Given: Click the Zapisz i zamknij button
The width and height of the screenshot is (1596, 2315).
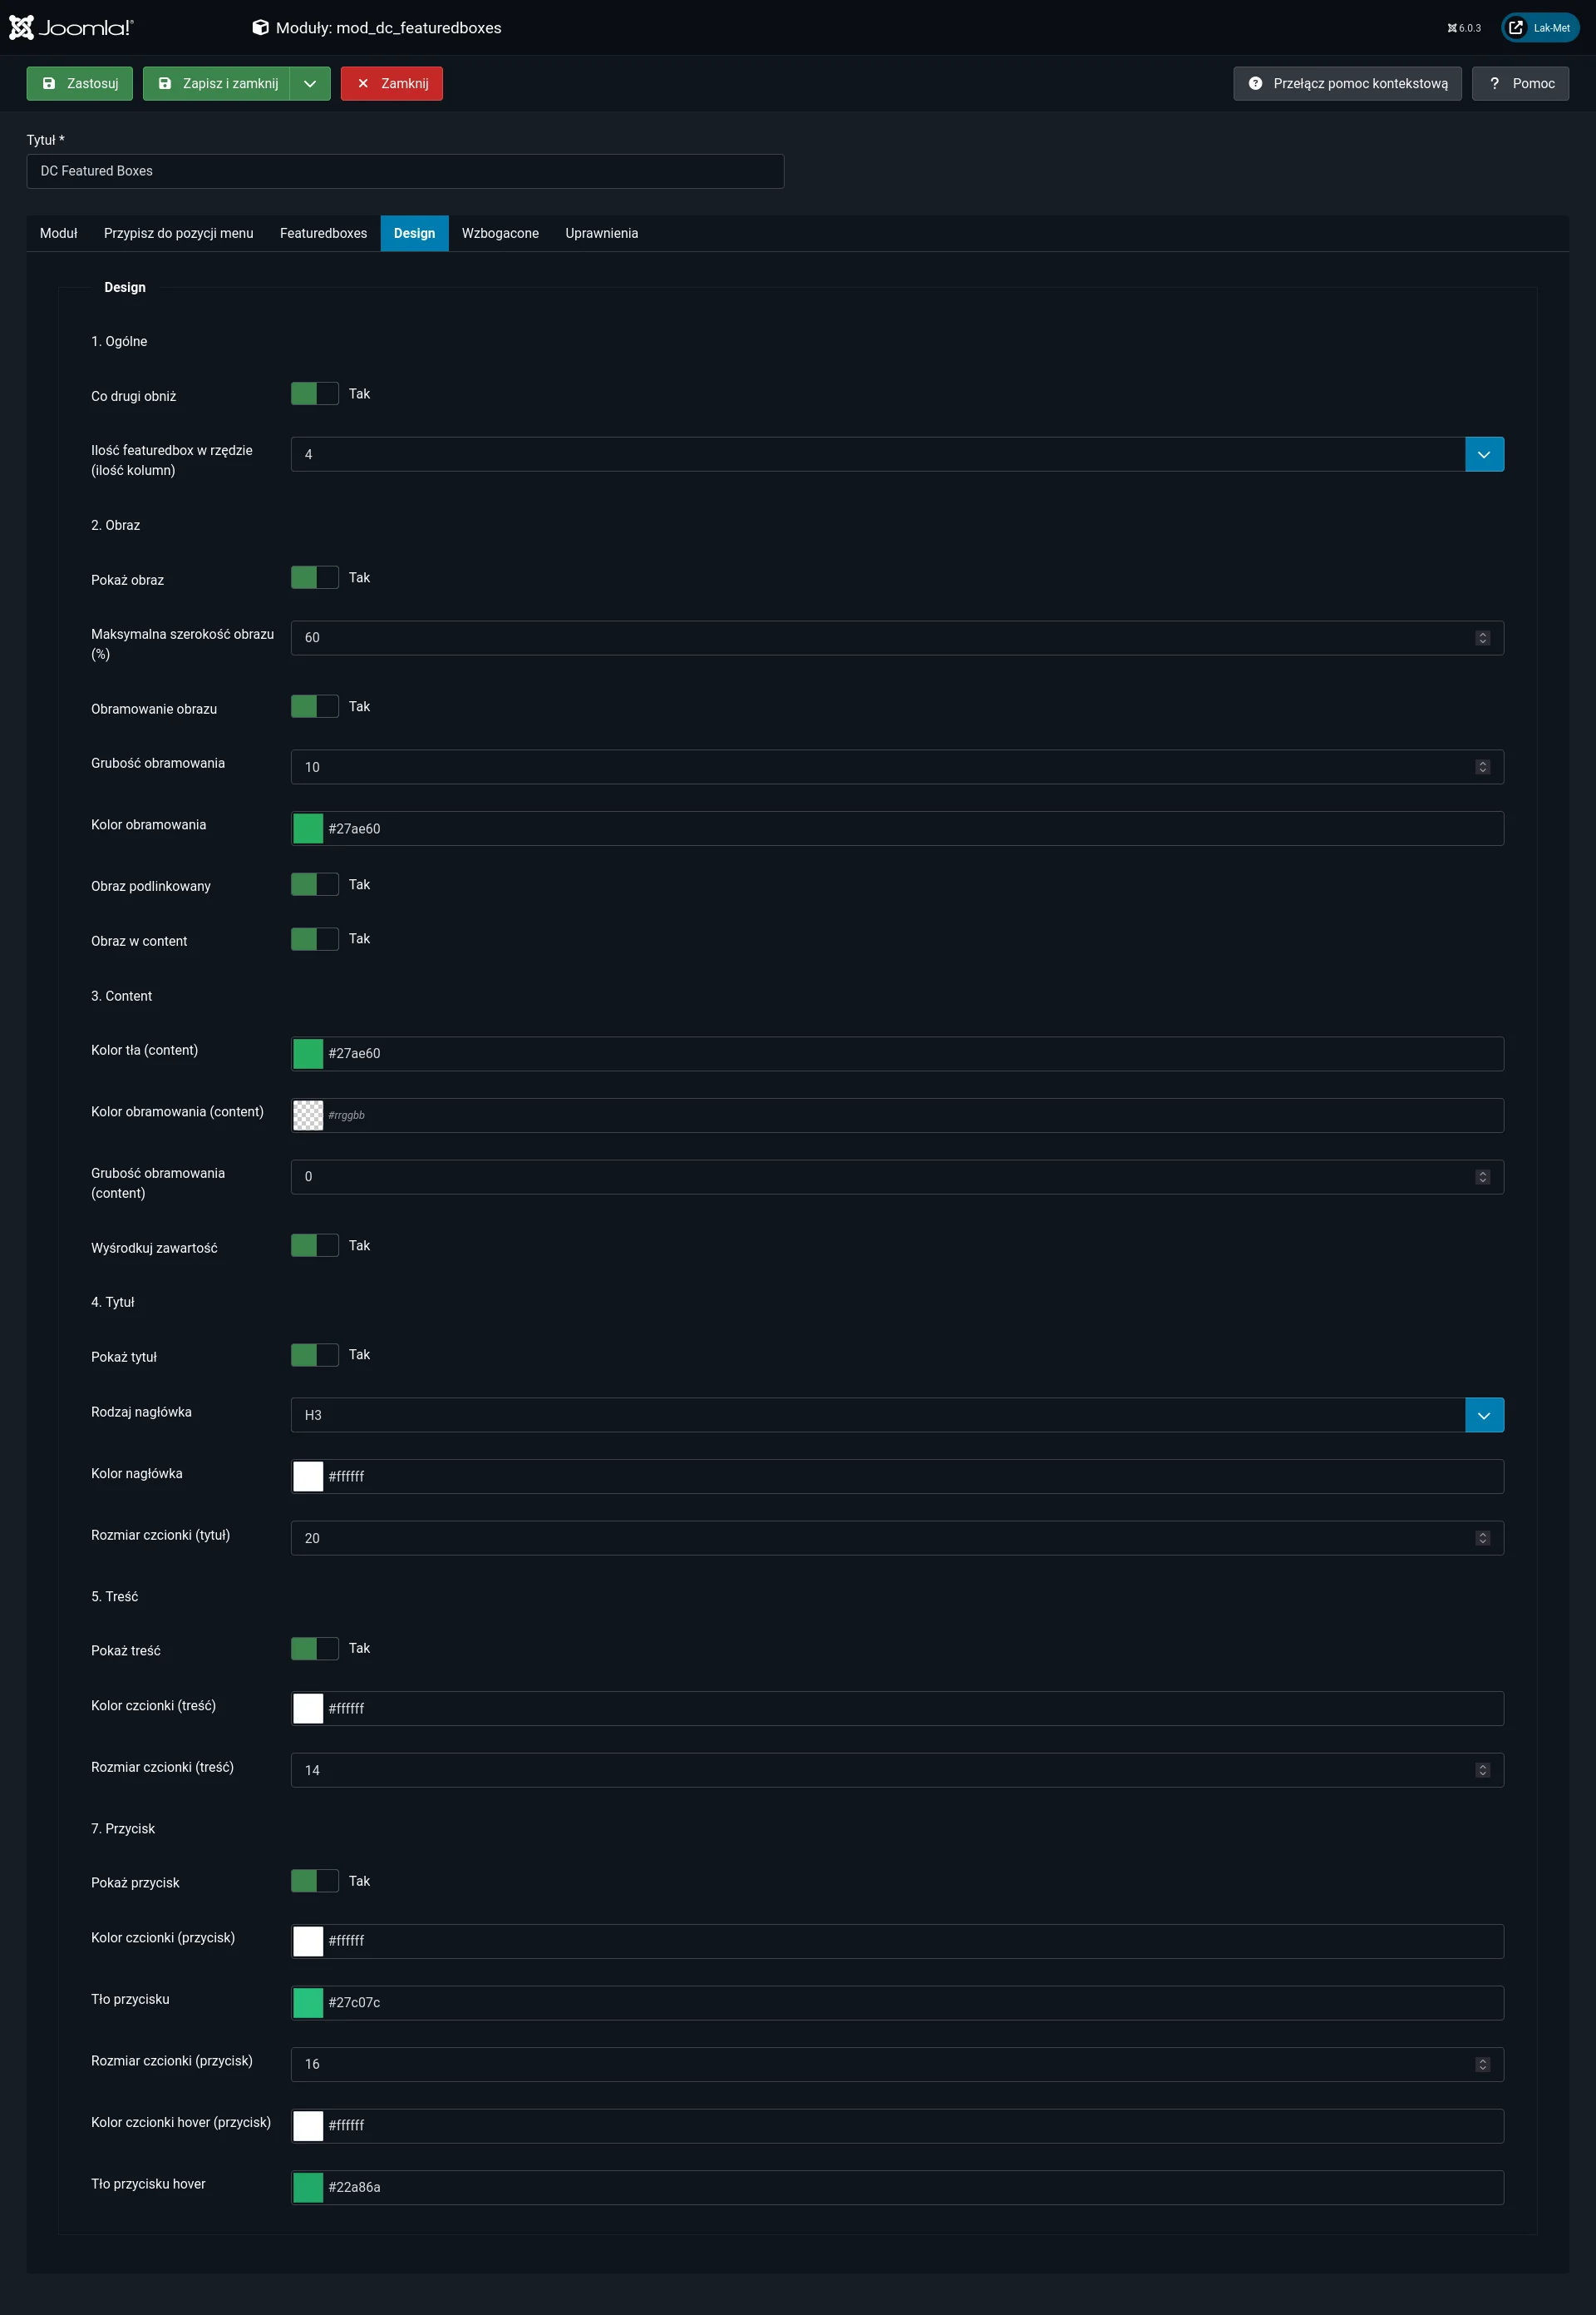Looking at the screenshot, I should 218,84.
